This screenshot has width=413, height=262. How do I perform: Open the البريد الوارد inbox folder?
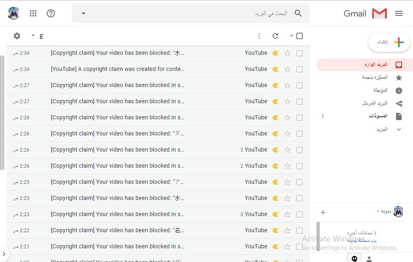tap(365, 65)
